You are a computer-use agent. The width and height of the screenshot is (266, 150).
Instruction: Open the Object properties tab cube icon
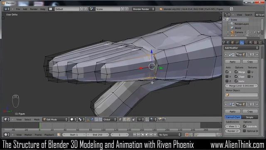(233, 42)
